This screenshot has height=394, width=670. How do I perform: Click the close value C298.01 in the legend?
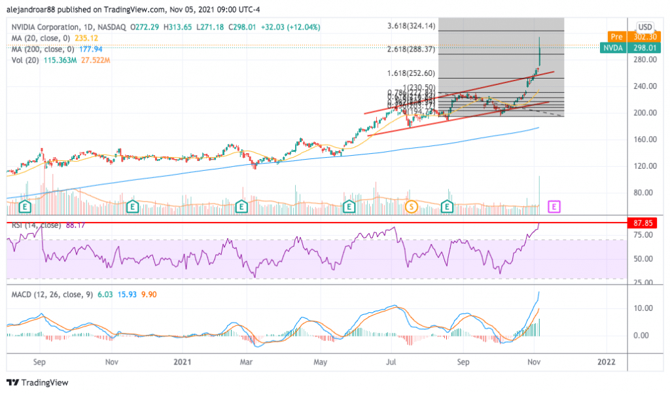click(242, 27)
